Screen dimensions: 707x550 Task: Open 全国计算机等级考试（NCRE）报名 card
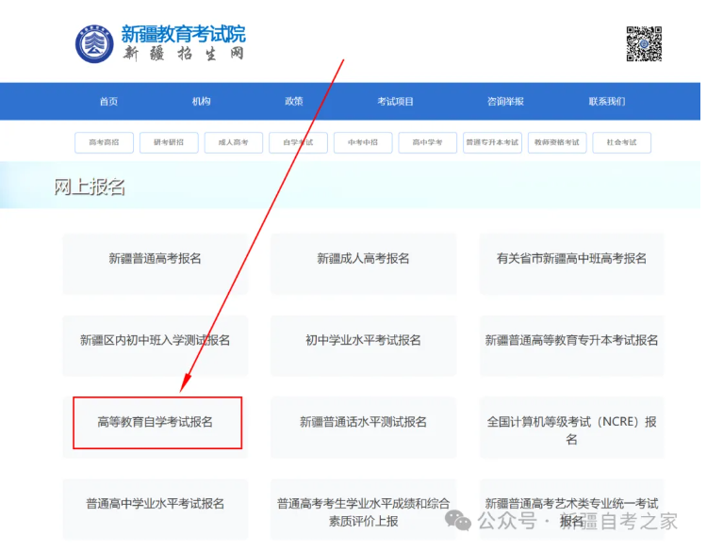tap(572, 427)
